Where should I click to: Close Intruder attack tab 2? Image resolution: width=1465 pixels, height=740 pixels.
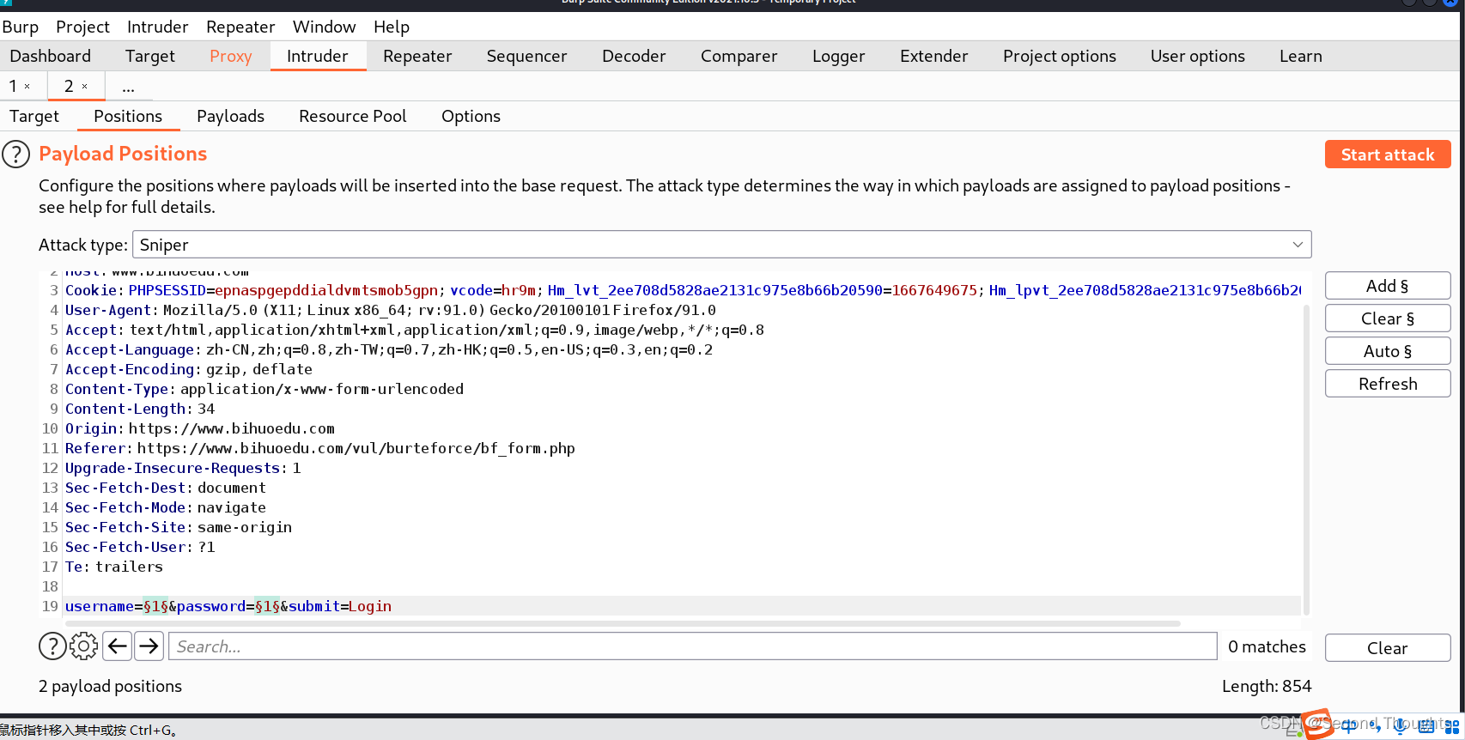point(84,87)
